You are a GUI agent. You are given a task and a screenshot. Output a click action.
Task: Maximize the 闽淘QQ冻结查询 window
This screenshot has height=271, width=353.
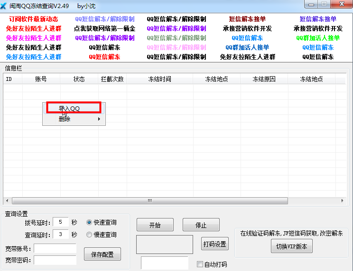click(324, 4)
